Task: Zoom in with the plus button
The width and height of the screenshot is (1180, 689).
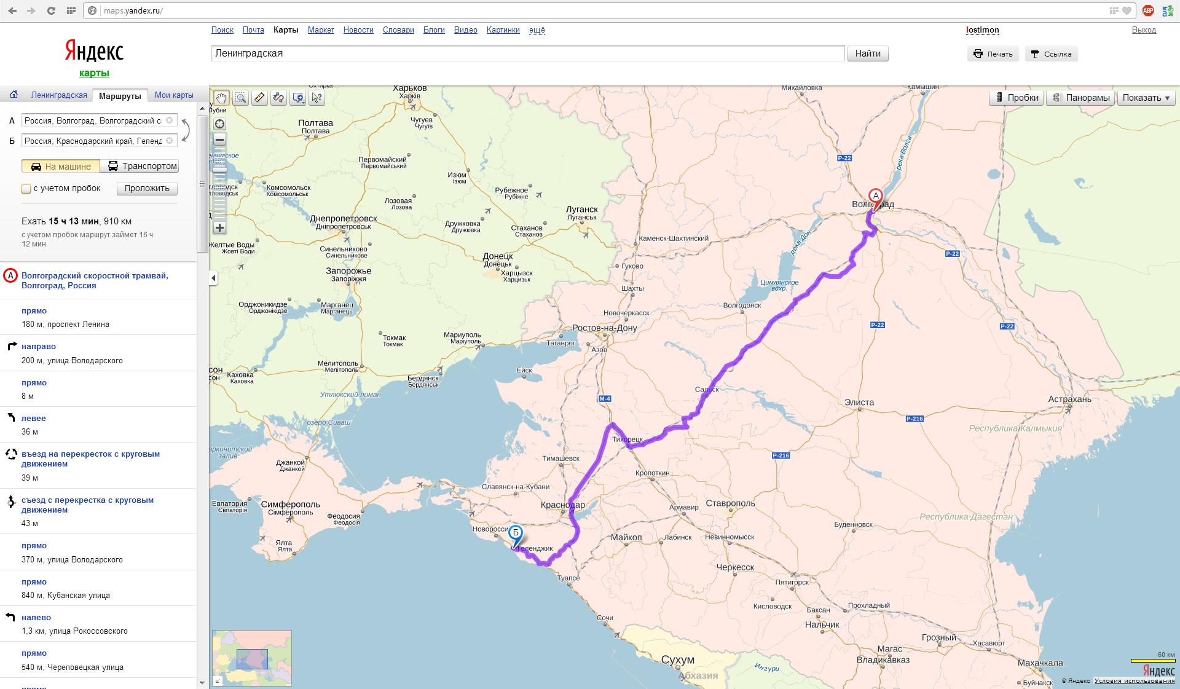Action: [219, 228]
